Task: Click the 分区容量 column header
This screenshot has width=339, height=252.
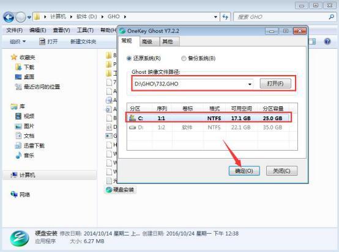Action: point(273,109)
